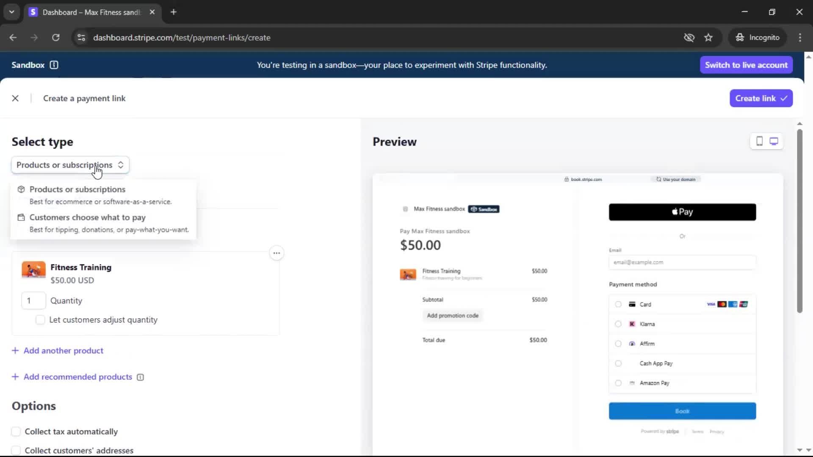Collapse the Products or subscriptions type dropdown
The image size is (813, 457).
coord(70,165)
